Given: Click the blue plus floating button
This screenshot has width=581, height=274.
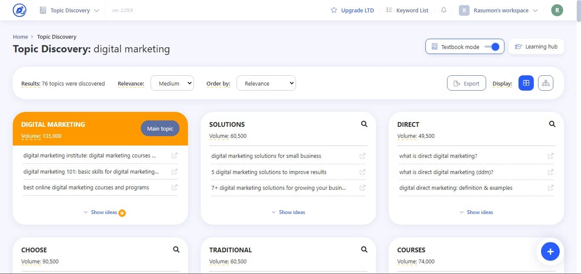Looking at the screenshot, I should tap(550, 251).
